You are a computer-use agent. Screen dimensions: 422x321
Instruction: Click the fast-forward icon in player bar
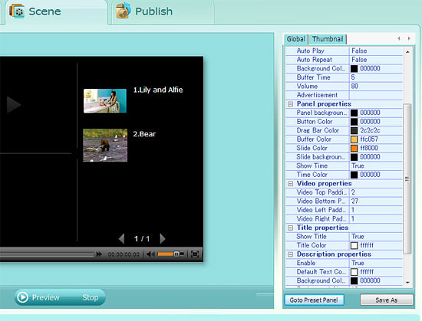99,254
